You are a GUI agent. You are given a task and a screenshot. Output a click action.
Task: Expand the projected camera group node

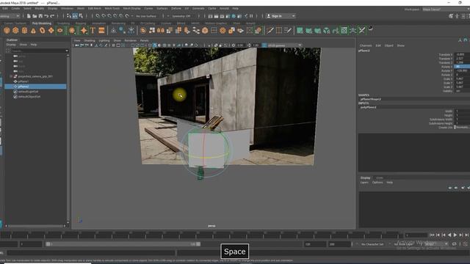(x=11, y=76)
